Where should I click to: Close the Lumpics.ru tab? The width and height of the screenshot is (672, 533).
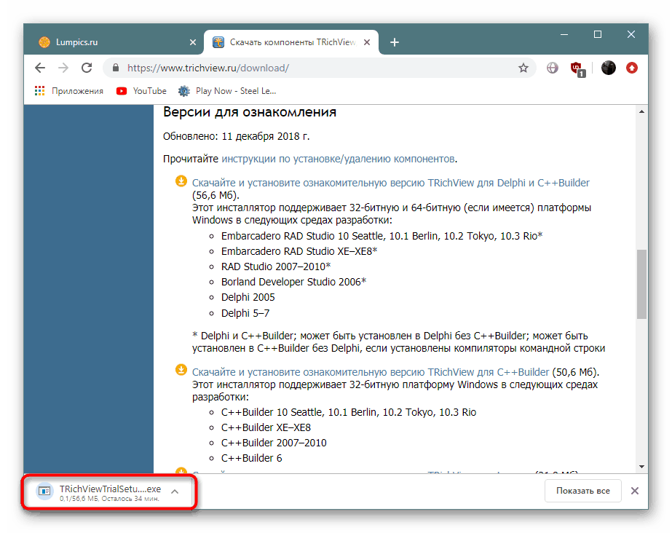coord(193,42)
